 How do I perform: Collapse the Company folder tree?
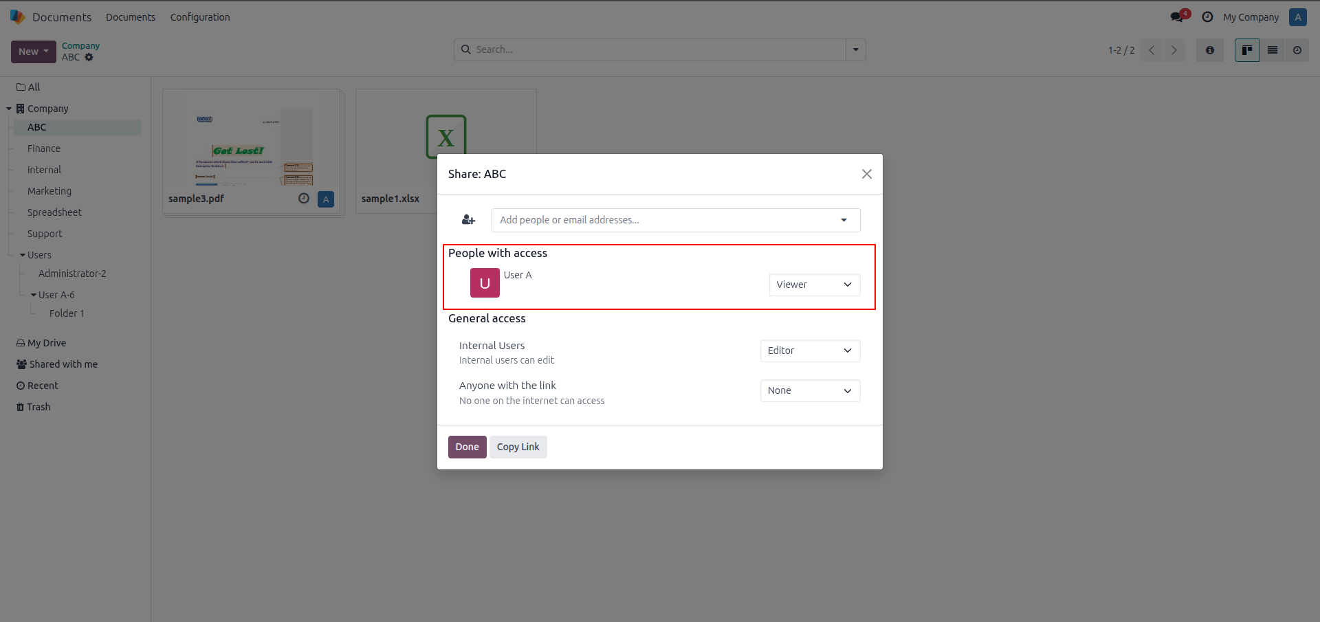pyautogui.click(x=9, y=109)
